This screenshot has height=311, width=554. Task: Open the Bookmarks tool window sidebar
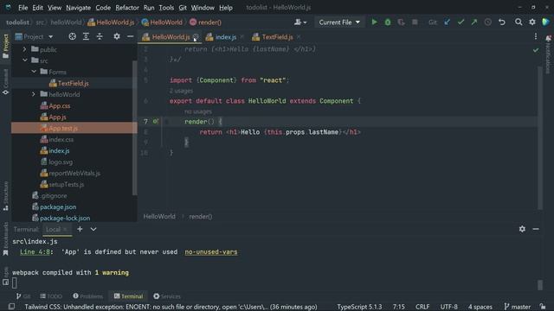pyautogui.click(x=6, y=238)
